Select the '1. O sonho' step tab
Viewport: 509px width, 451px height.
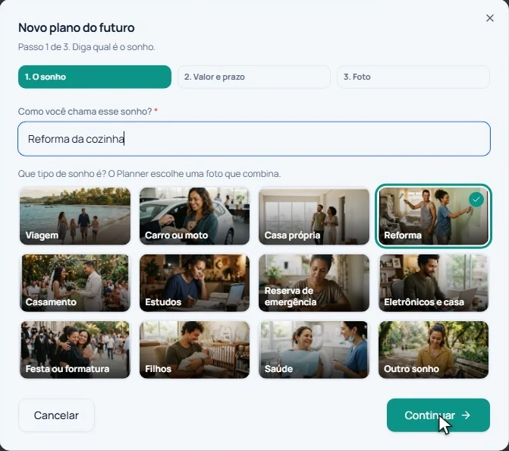[x=95, y=77]
